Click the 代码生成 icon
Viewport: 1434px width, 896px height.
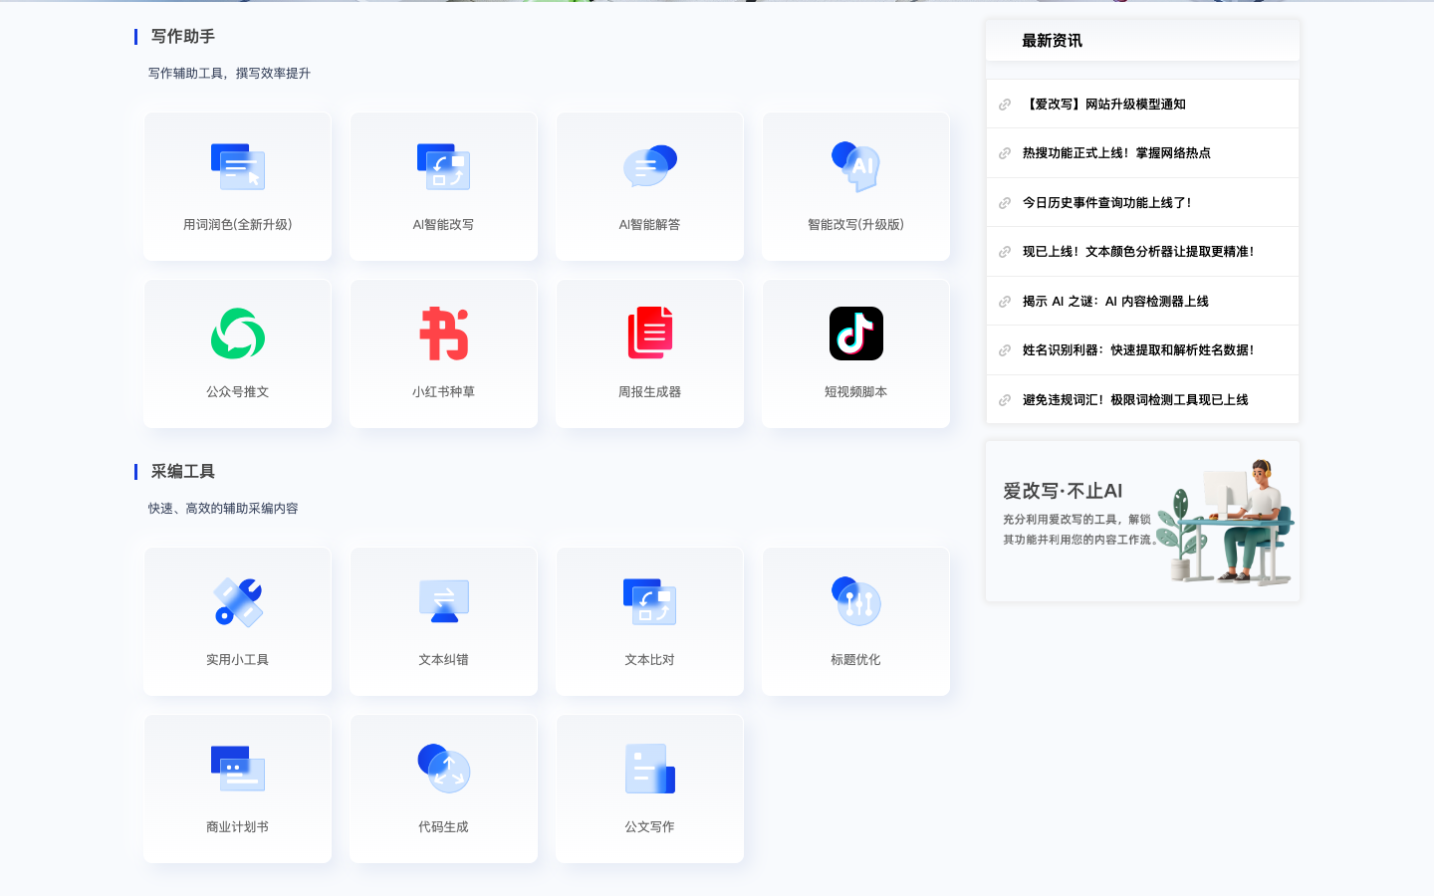(x=443, y=770)
